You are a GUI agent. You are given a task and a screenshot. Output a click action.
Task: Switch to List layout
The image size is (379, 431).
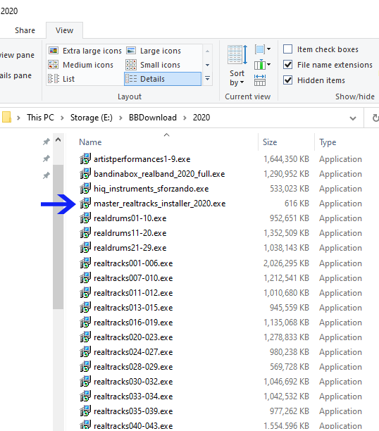click(x=61, y=79)
